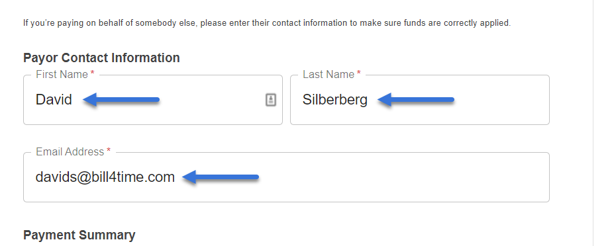
Task: Click the vertical divider line on the right
Action: click(593, 123)
